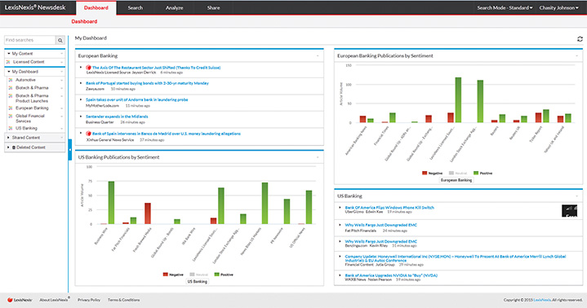
Task: Click the Licensed Content colorful icon
Action: pyautogui.click(x=8, y=62)
